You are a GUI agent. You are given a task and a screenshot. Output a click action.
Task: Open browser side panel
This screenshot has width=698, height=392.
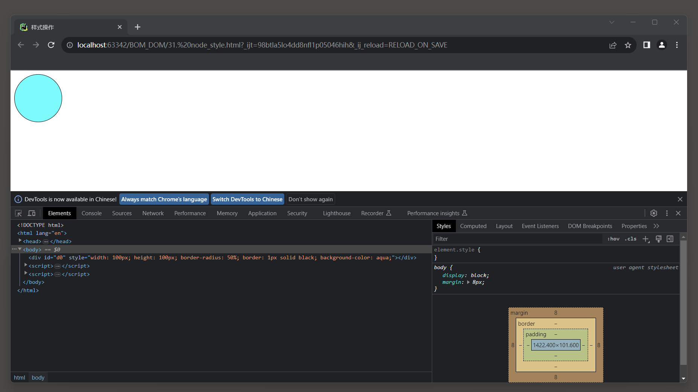click(x=647, y=45)
